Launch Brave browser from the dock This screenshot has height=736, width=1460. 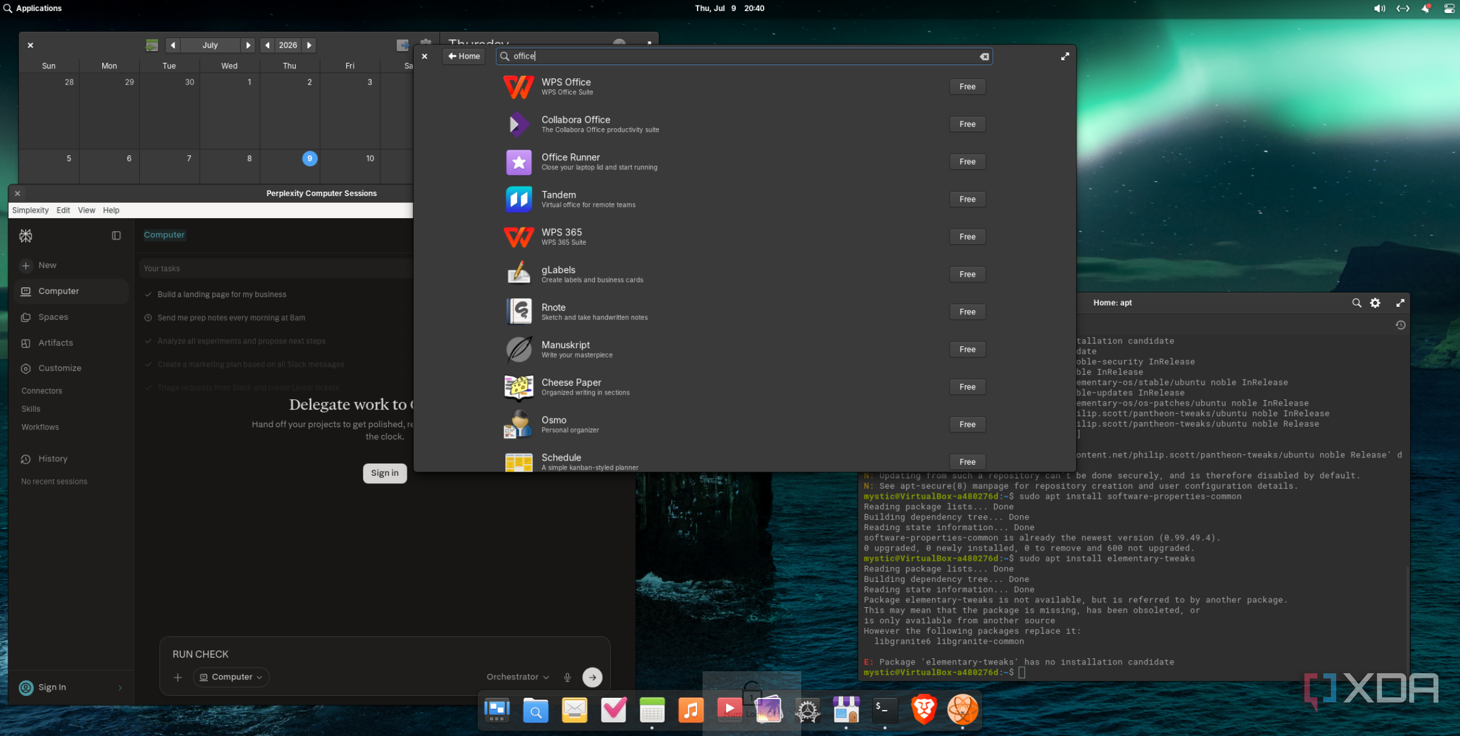click(924, 710)
